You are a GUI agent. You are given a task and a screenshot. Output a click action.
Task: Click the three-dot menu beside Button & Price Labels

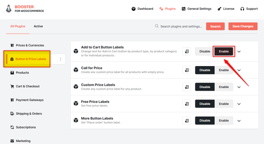click(60, 59)
